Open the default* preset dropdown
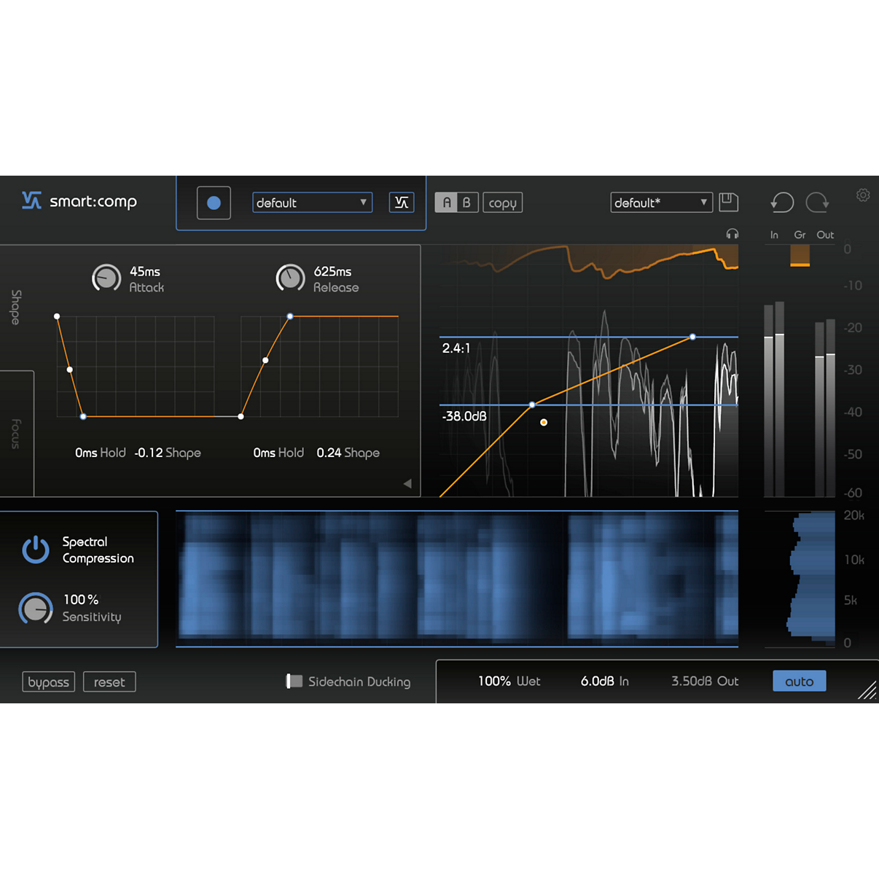 [x=660, y=202]
